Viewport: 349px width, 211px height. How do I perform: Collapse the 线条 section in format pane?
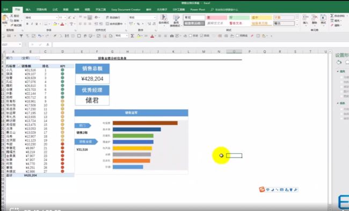338,103
